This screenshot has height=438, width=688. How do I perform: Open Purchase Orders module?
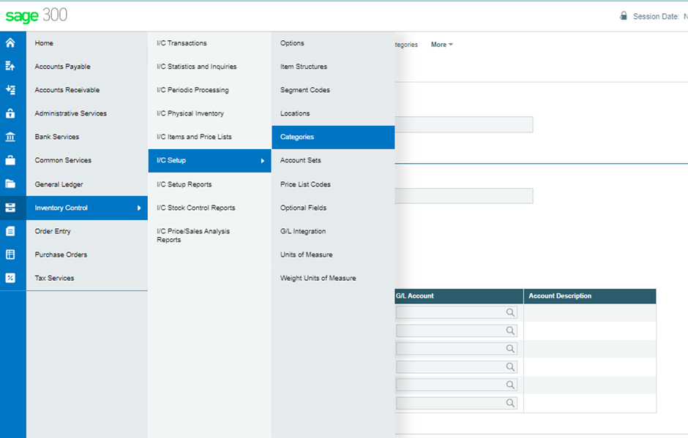point(61,254)
